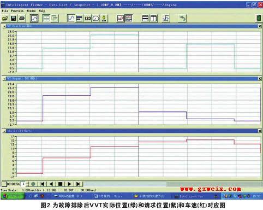Switch to bar graph display icon

pyautogui.click(x=79, y=19)
